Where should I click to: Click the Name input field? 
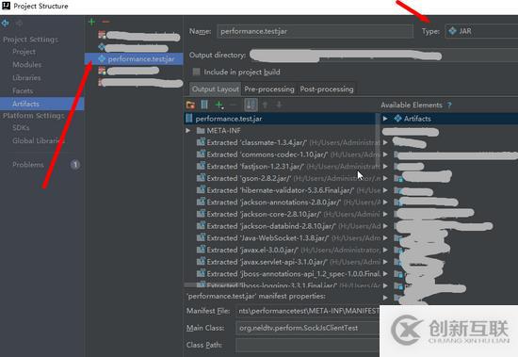pos(316,31)
